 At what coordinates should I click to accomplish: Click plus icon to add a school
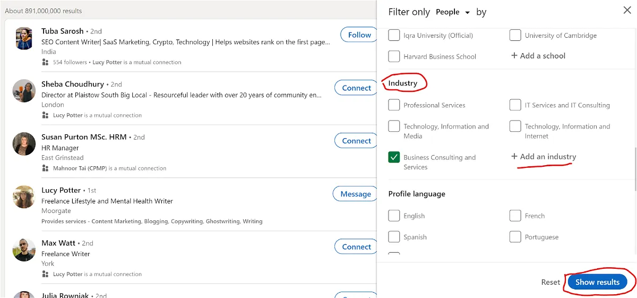coord(514,56)
